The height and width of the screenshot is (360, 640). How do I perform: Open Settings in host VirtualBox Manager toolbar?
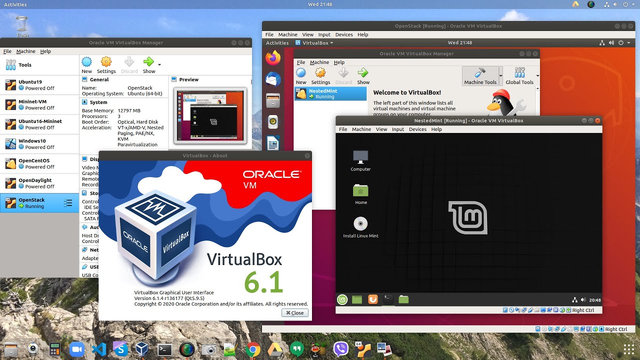click(106, 65)
